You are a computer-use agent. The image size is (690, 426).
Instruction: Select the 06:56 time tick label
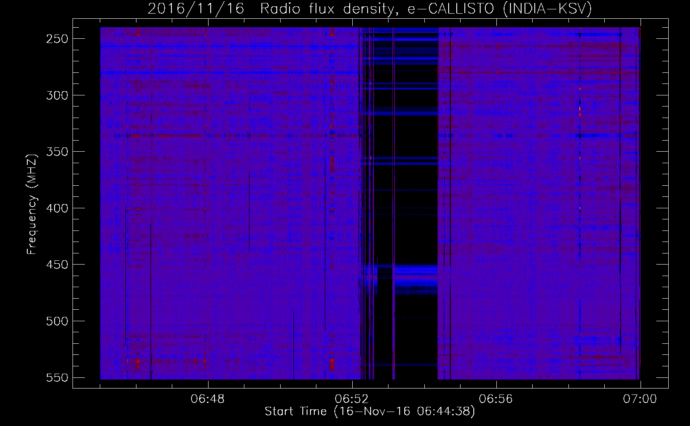coord(496,399)
